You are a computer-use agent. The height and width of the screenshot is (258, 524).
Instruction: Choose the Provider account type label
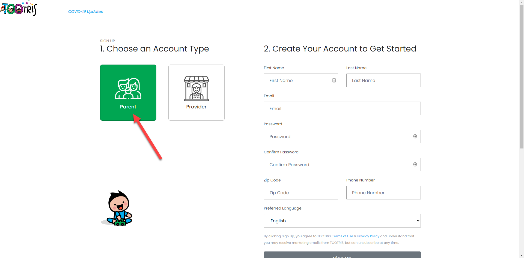coord(196,107)
